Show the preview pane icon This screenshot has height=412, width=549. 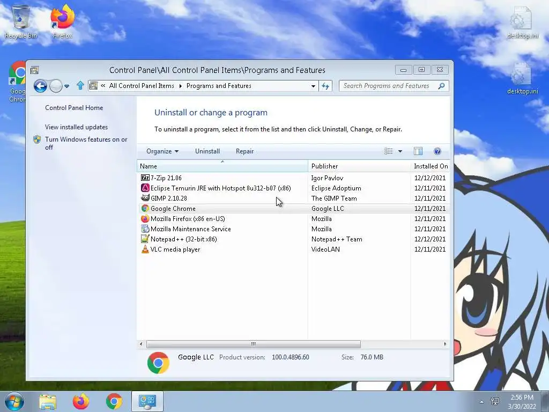coord(418,151)
